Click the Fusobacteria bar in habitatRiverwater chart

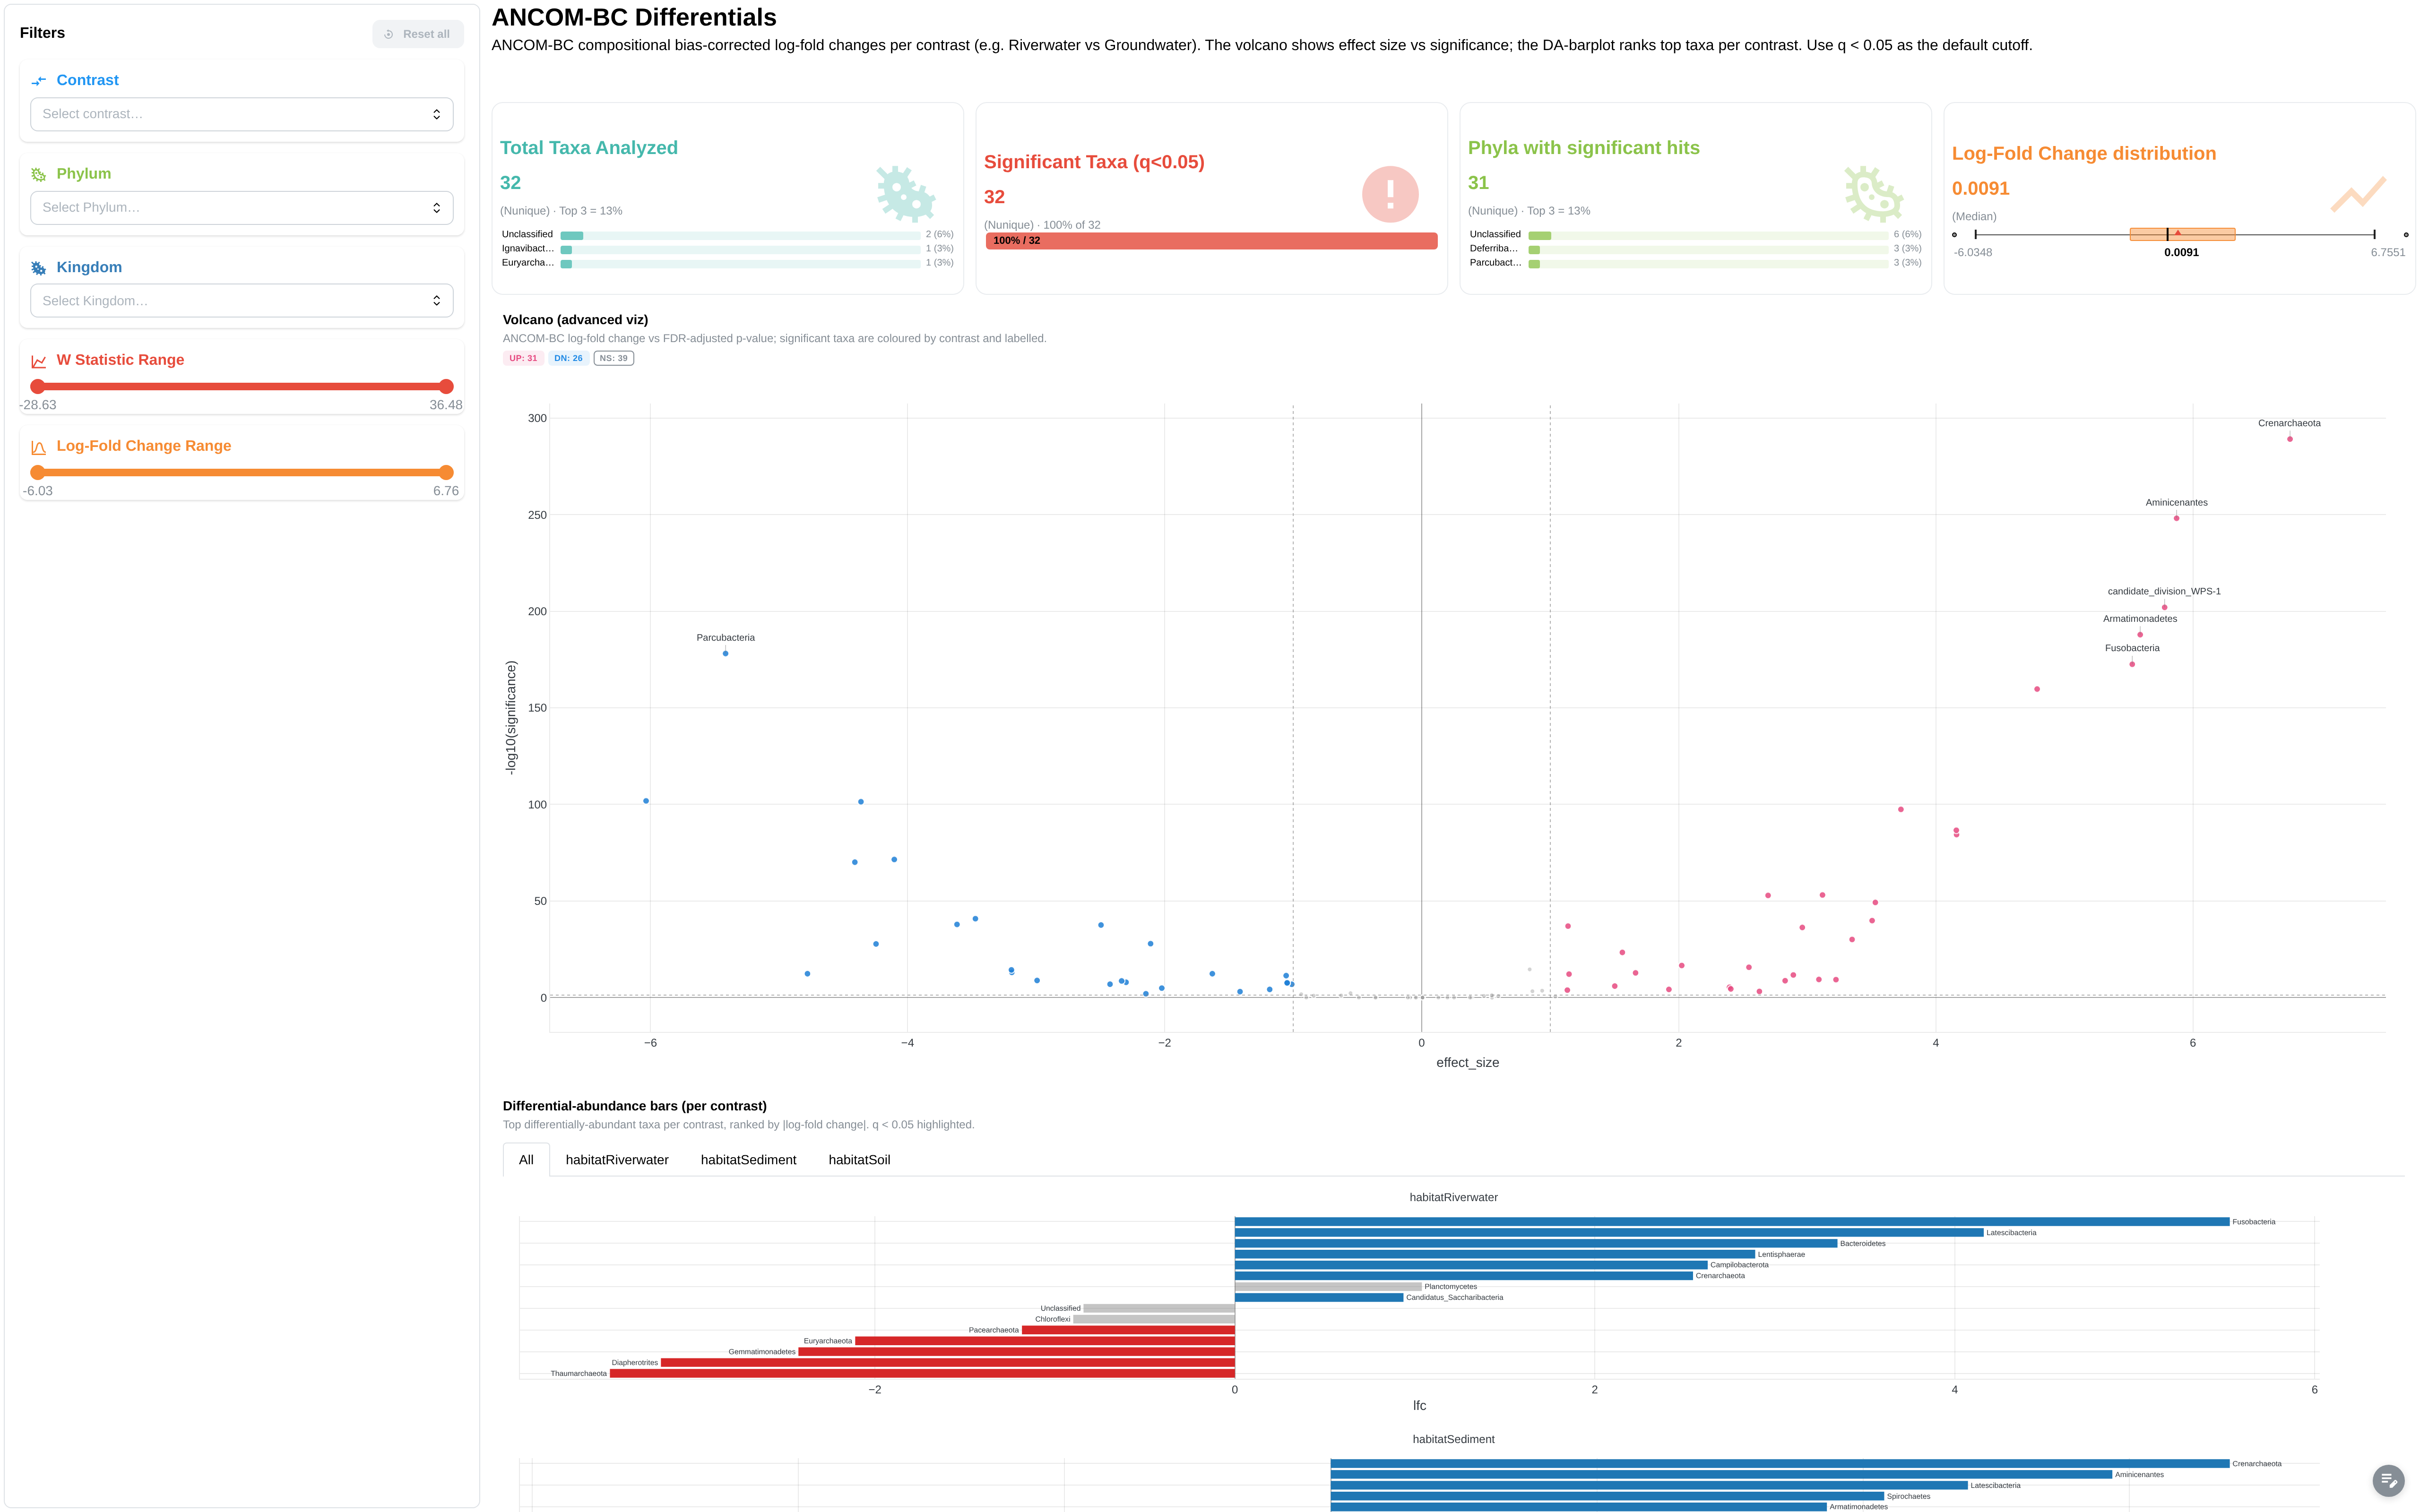click(x=1732, y=1222)
